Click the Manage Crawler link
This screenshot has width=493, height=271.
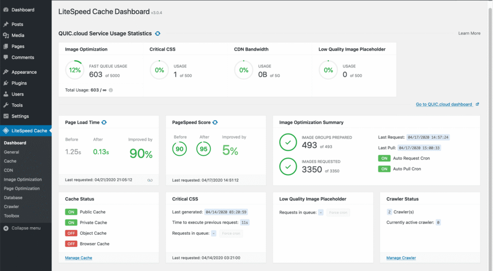[401, 258]
